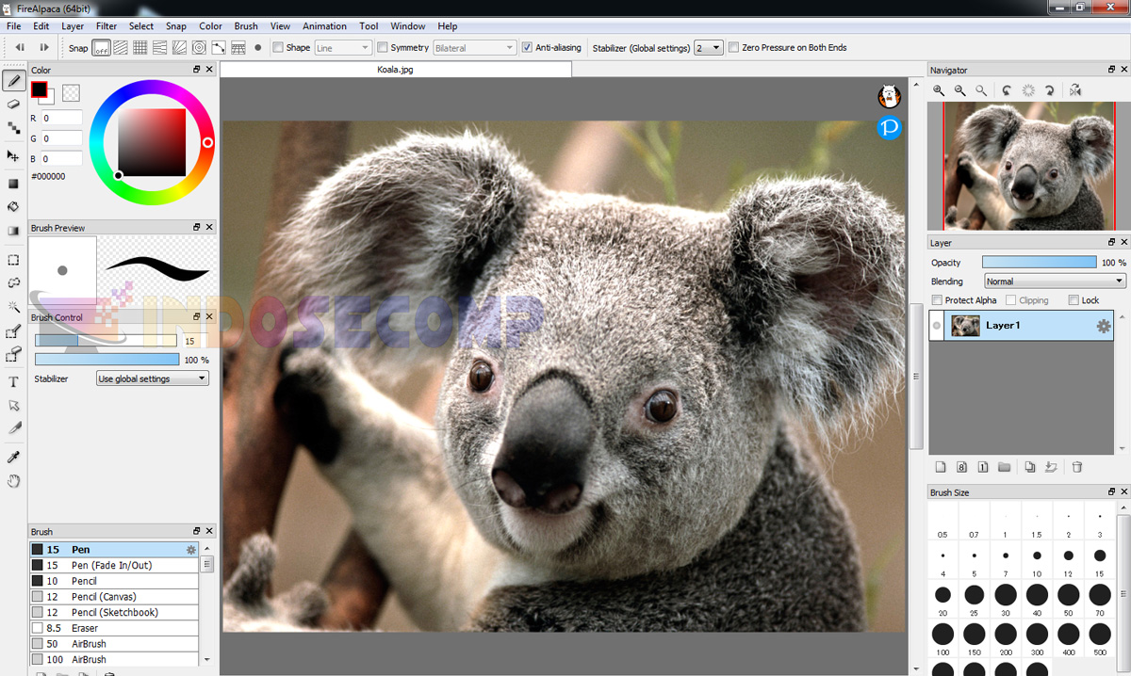Select brush size 20
1131x676 pixels.
pos(942,600)
